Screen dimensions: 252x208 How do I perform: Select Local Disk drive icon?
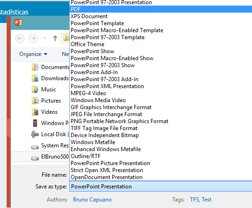point(35,134)
